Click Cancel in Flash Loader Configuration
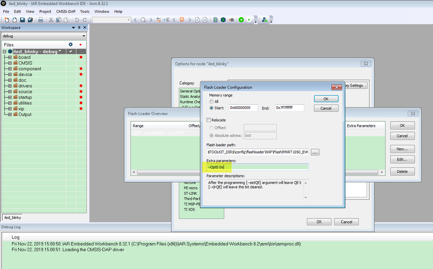The width and height of the screenshot is (433, 269). 326,108
